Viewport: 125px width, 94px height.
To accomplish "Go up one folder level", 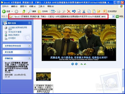I will [x=24, y=11].
